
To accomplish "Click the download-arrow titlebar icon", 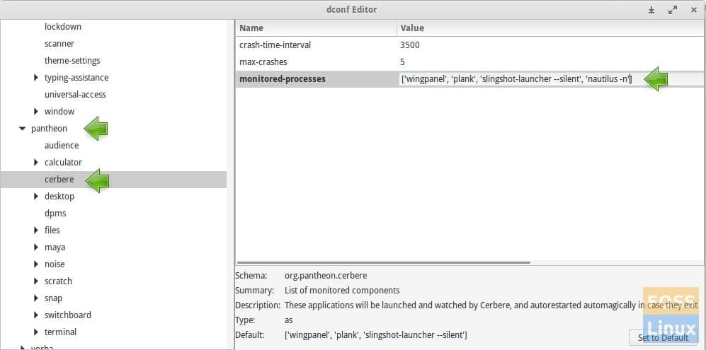I will (x=651, y=10).
